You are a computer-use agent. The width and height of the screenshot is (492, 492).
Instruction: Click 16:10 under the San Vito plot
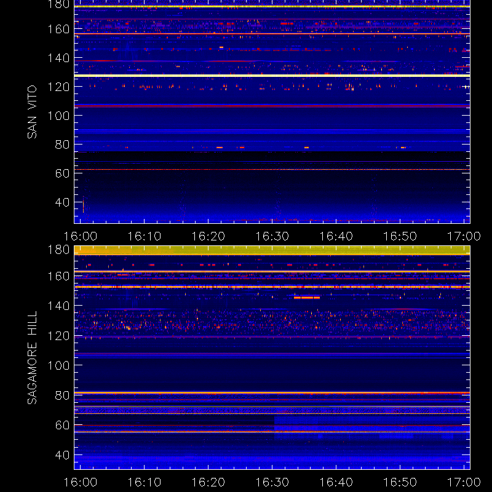[145, 236]
